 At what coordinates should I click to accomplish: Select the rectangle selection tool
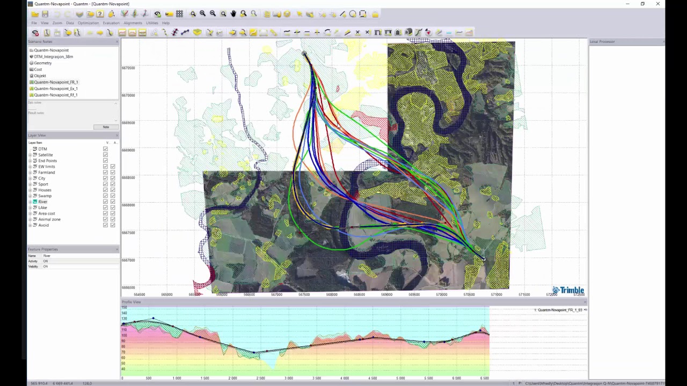click(x=363, y=14)
